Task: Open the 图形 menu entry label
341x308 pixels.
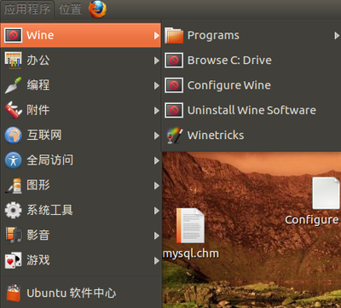Action: pos(38,185)
